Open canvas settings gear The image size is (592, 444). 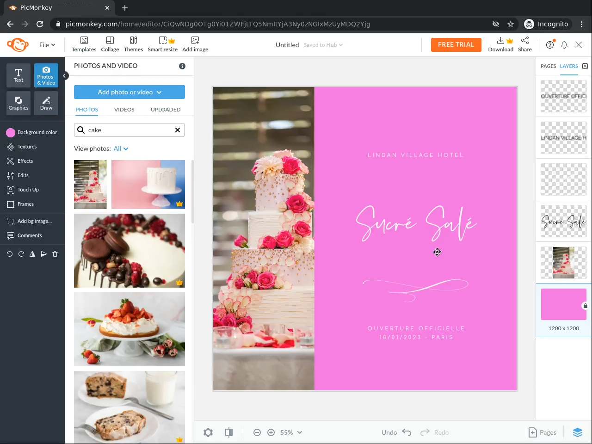[x=208, y=432]
